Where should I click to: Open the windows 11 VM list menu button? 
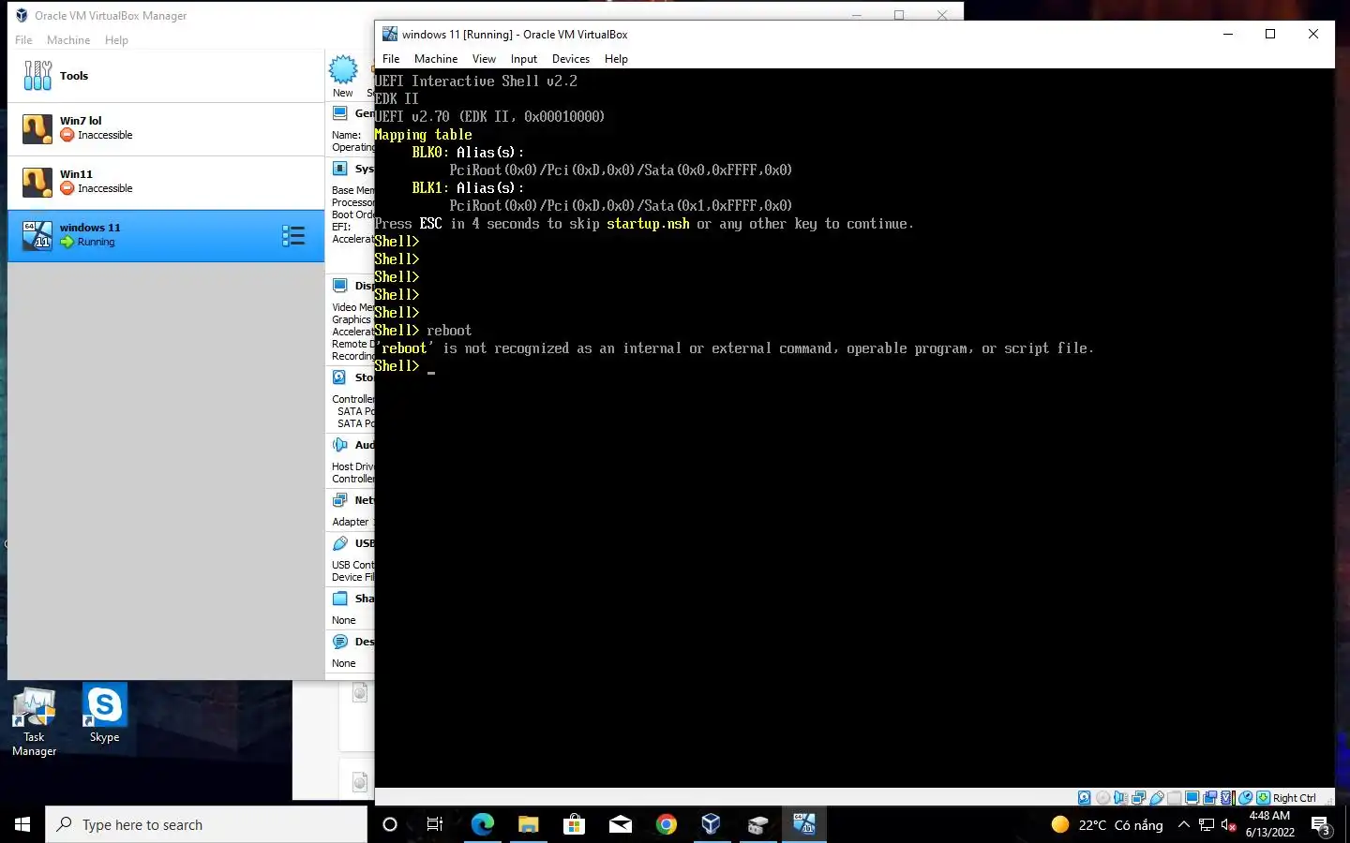[x=293, y=235]
